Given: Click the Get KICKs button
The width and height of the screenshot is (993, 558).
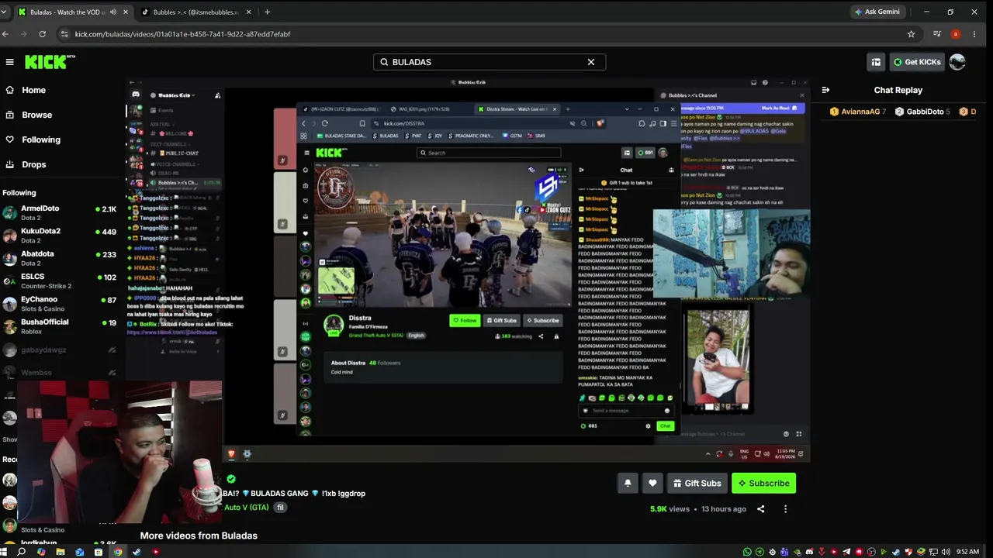Looking at the screenshot, I should (x=916, y=62).
